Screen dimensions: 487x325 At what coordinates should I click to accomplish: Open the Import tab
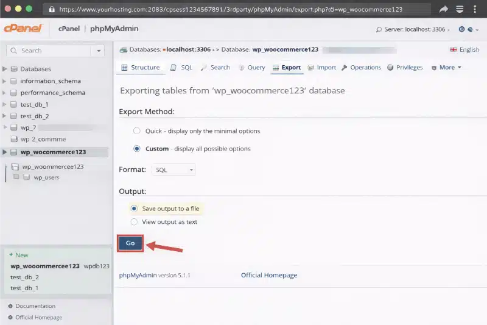point(322,68)
